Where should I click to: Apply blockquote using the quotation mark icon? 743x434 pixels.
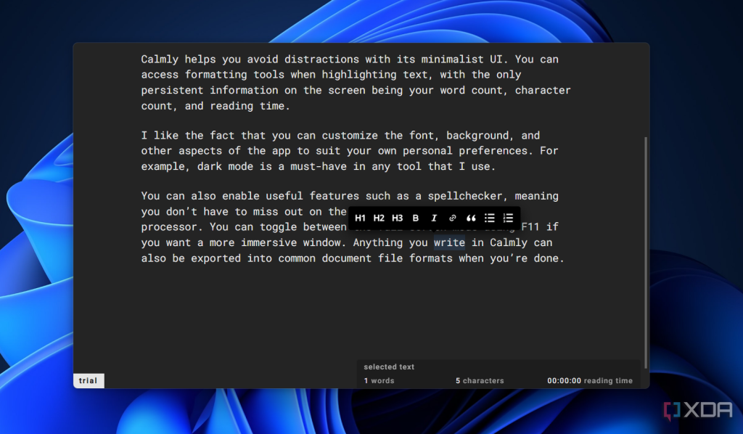click(471, 218)
